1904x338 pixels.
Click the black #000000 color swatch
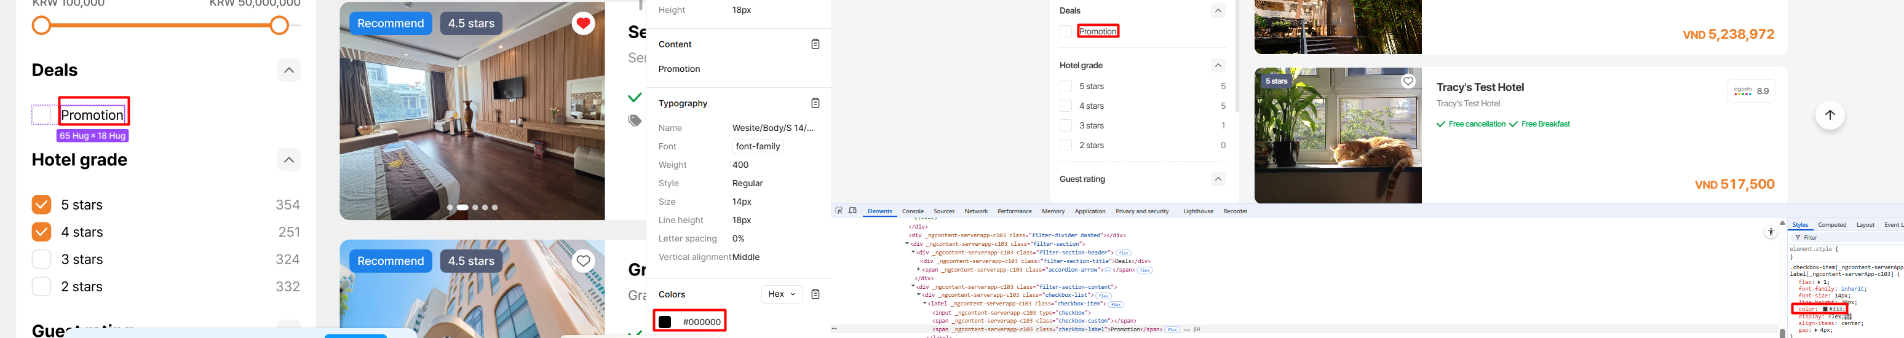click(665, 322)
